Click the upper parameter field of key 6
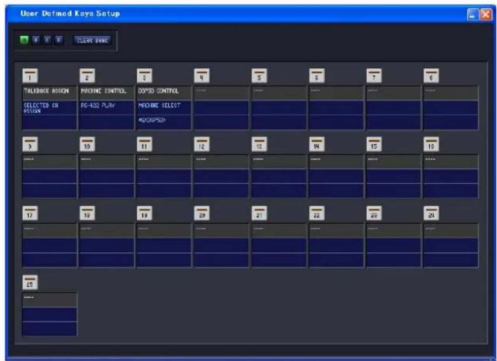The width and height of the screenshot is (497, 361). (336, 107)
